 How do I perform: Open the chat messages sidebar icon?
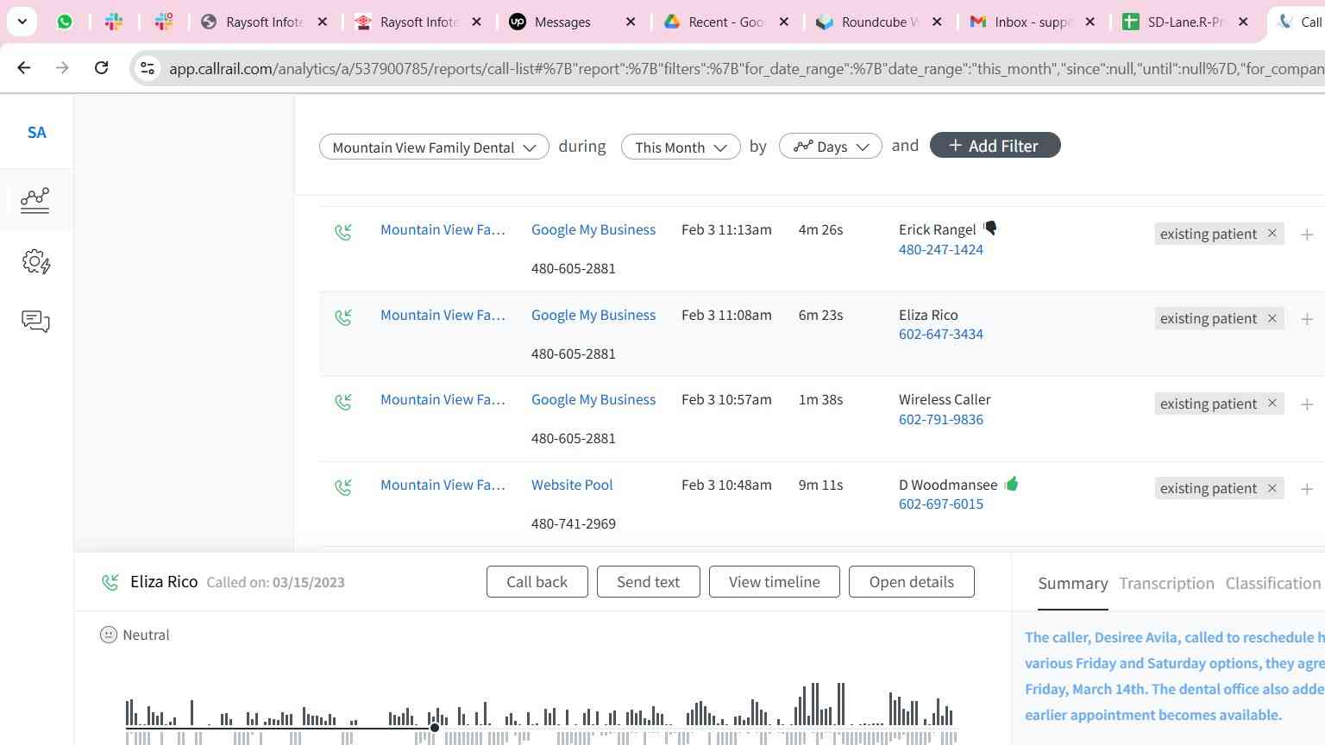tap(35, 322)
